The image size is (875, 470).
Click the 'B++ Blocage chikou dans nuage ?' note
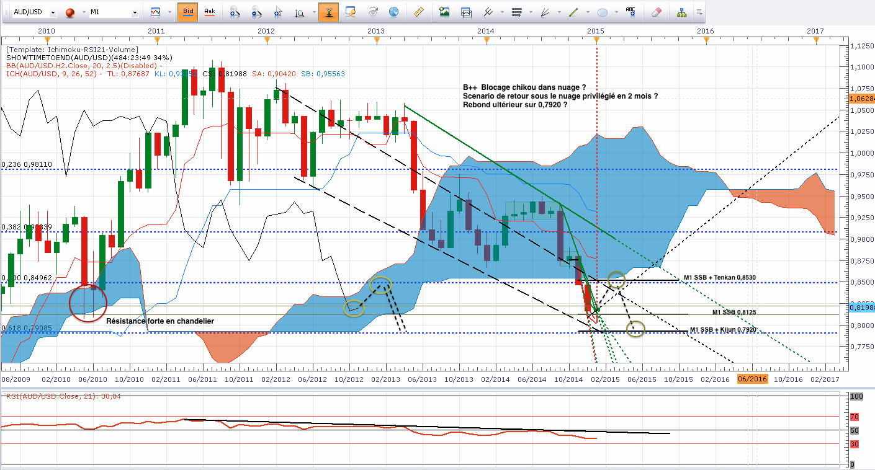[524, 87]
